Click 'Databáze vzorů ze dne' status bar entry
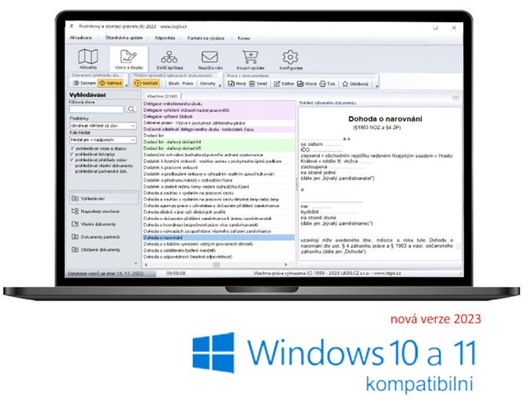Image resolution: width=528 pixels, height=400 pixels. click(106, 273)
